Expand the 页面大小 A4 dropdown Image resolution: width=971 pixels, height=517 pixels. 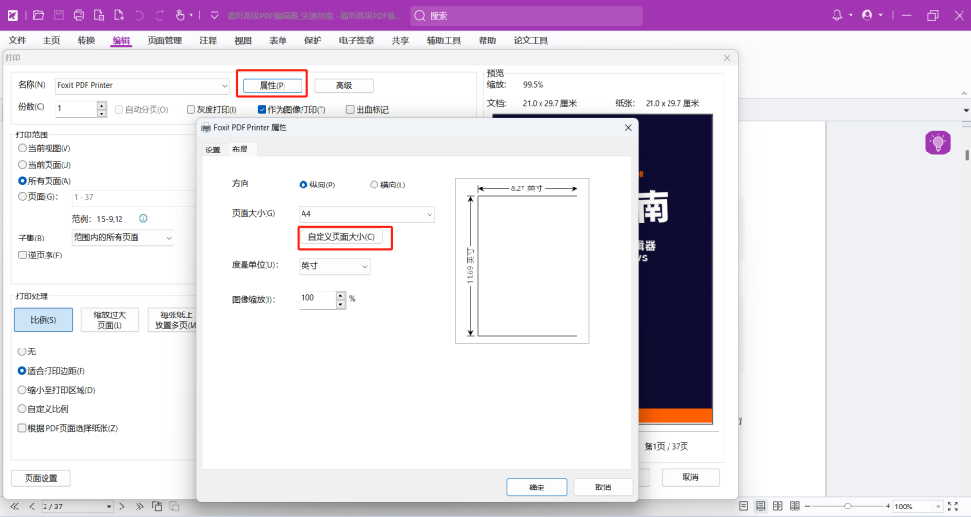366,215
